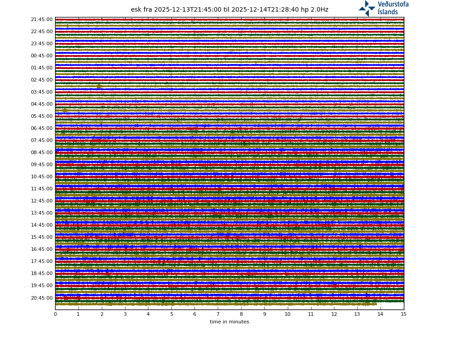This screenshot has width=459, height=344.
Task: Pick the 08:45:00 row label
Action: click(x=41, y=153)
